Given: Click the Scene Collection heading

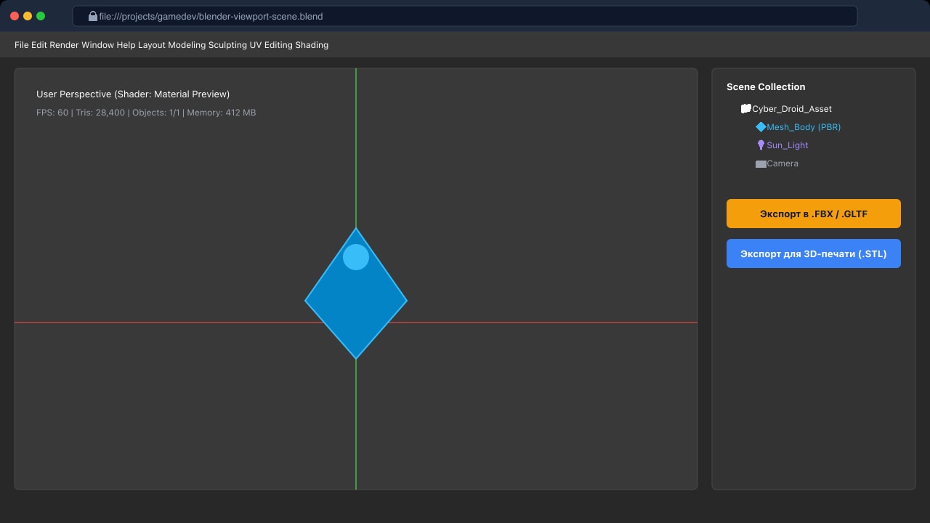Looking at the screenshot, I should (x=766, y=87).
